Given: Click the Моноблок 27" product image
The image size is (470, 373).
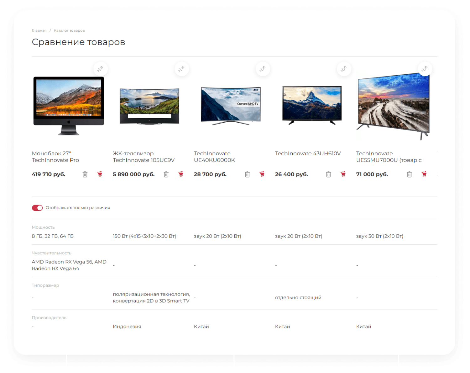Looking at the screenshot, I should [x=69, y=106].
